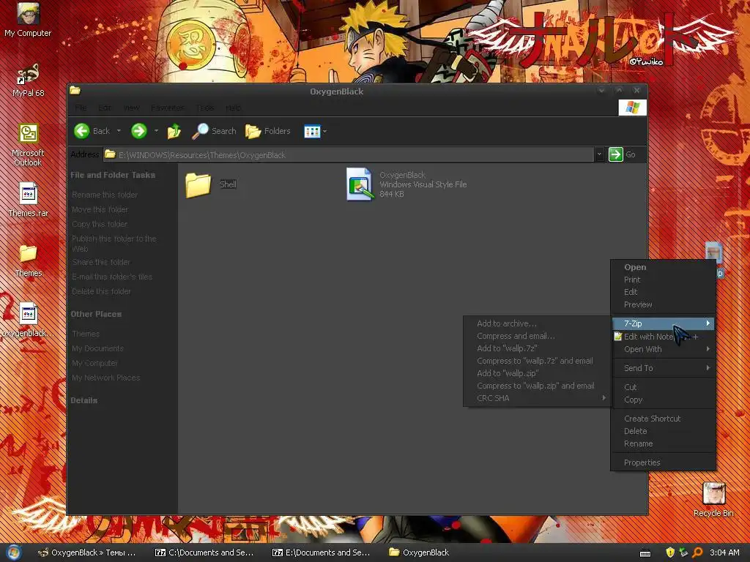750x562 pixels.
Task: Toggle the Folders pane
Action: click(x=268, y=131)
